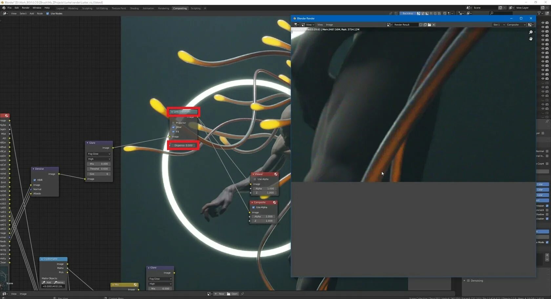Image resolution: width=551 pixels, height=299 pixels.
Task: Open image file via folder icon in render window
Action: coord(429,25)
